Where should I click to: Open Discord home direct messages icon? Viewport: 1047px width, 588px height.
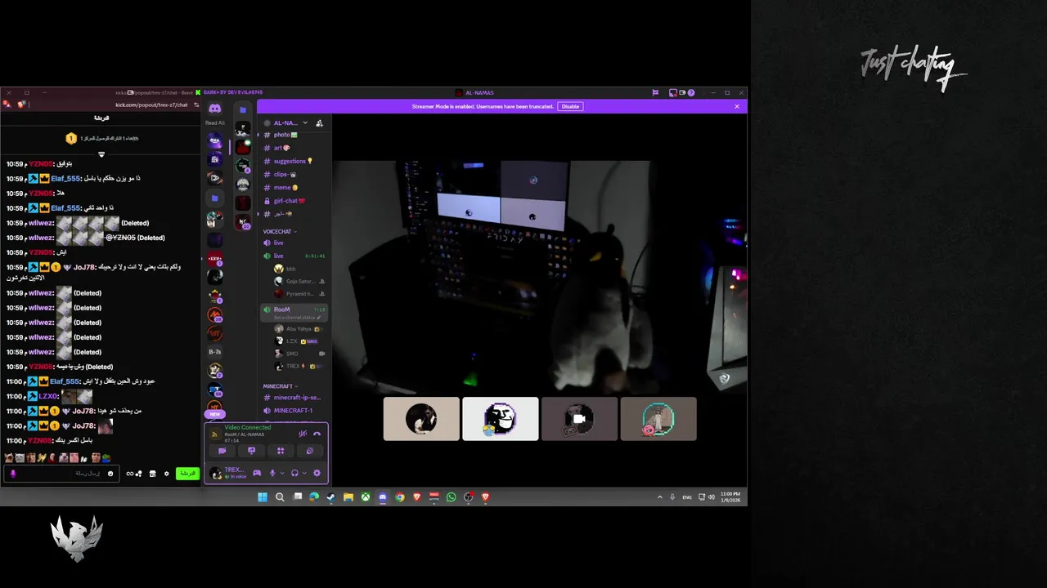tap(214, 109)
